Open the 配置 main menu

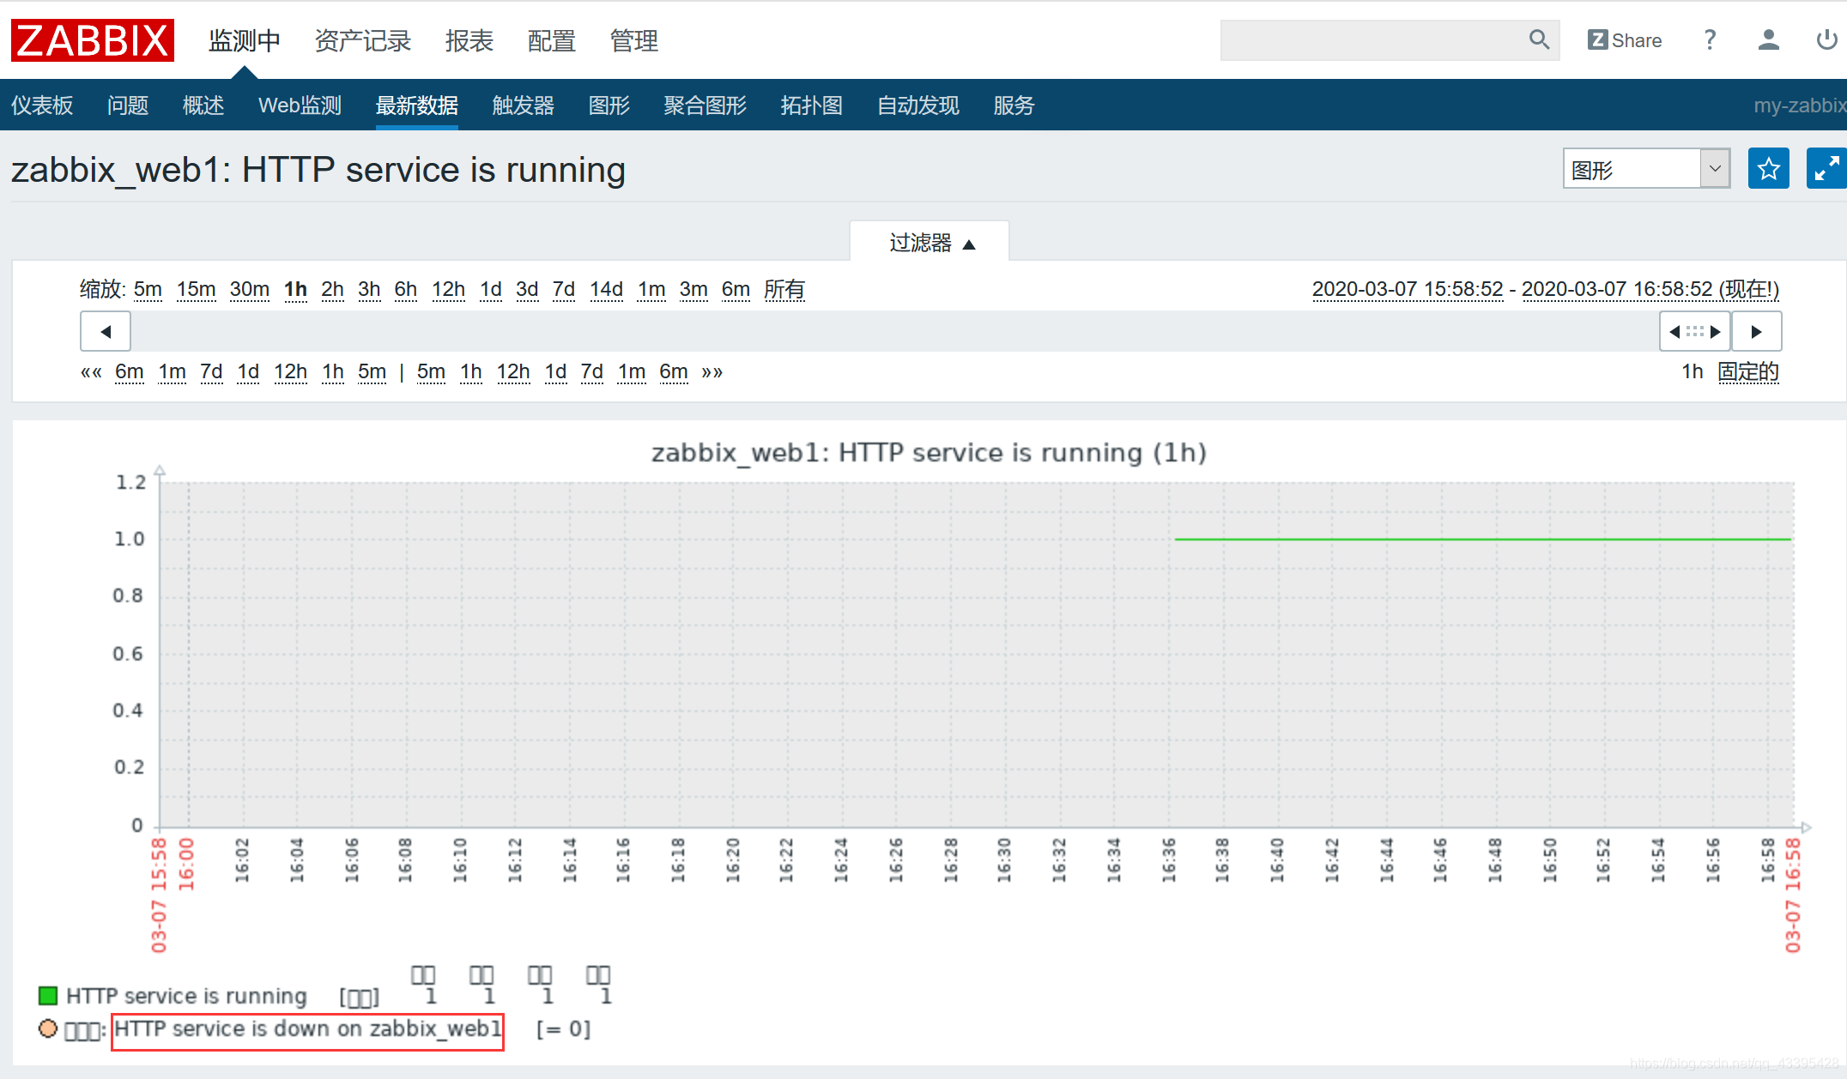click(x=552, y=40)
